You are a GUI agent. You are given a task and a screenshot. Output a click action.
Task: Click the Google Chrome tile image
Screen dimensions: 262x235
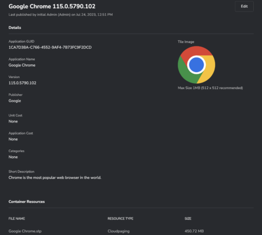(x=196, y=65)
